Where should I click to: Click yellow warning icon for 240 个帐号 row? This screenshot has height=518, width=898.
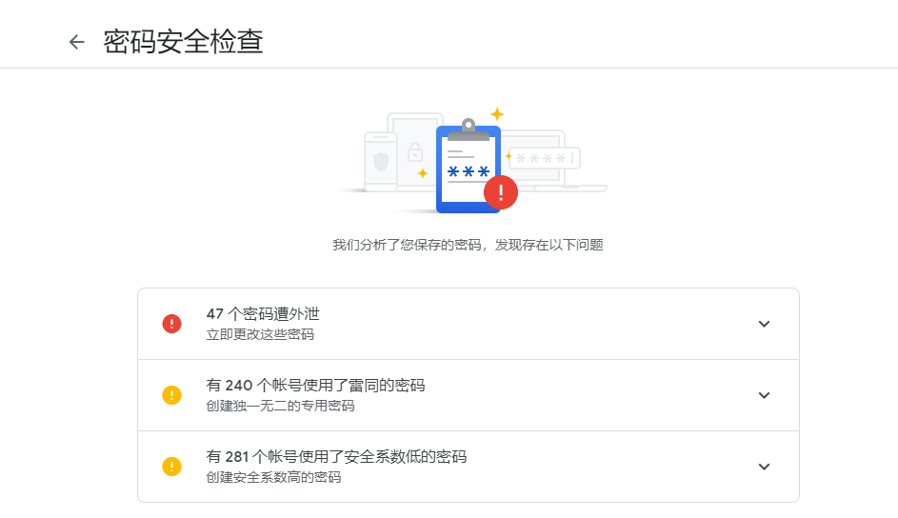pyautogui.click(x=171, y=395)
